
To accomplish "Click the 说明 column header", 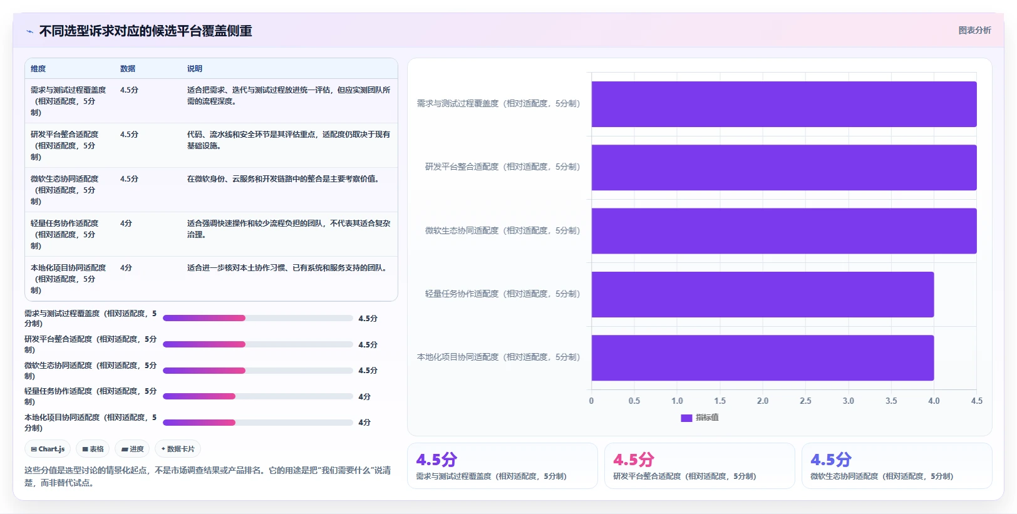I will click(195, 69).
